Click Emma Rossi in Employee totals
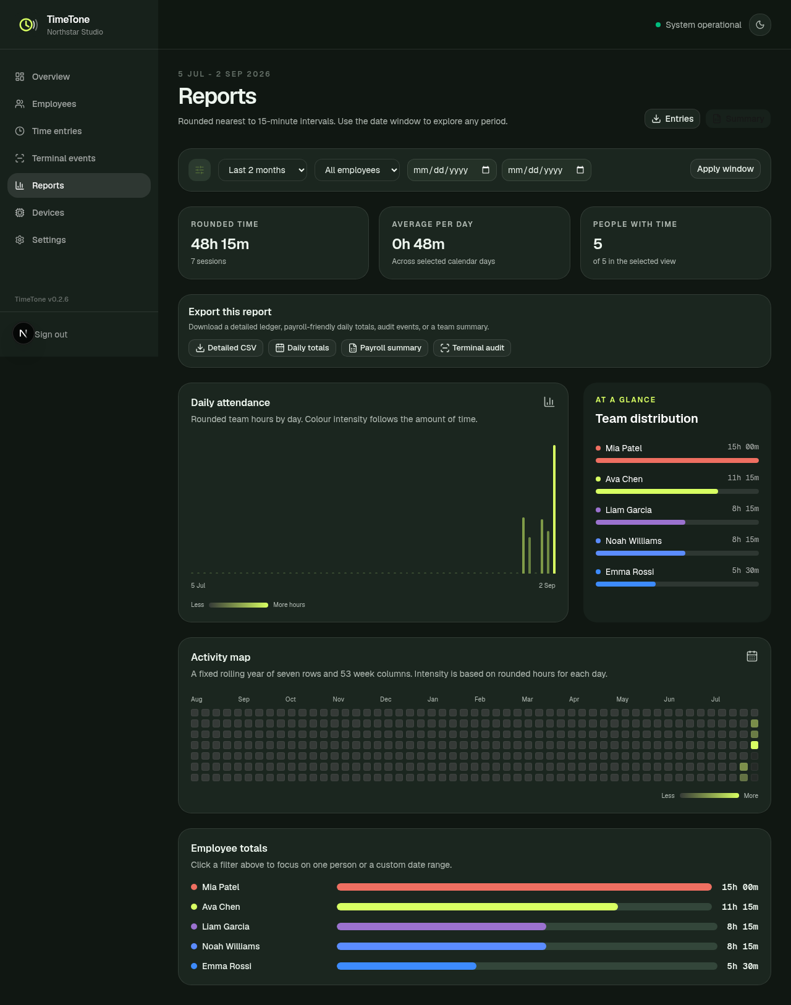Viewport: 791px width, 1005px height. tap(227, 966)
